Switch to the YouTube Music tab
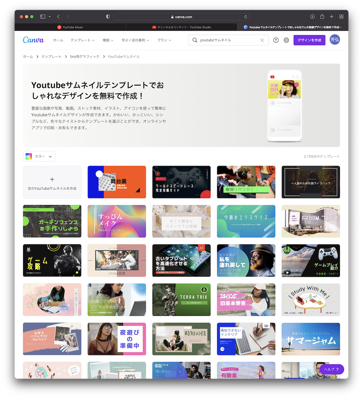 coord(70,27)
